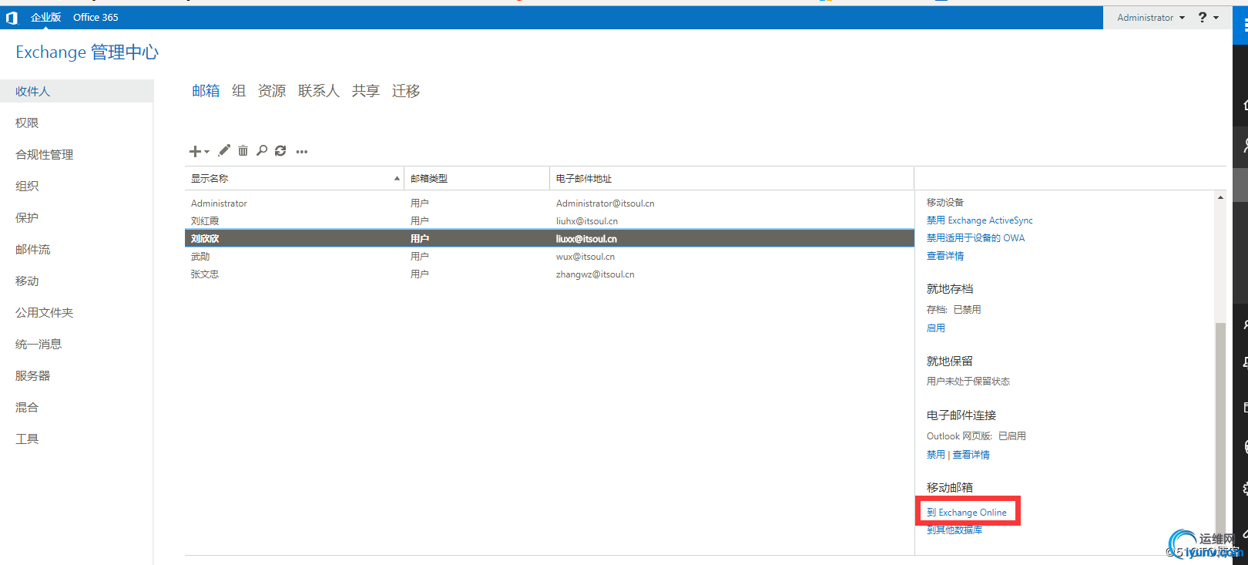Image resolution: width=1248 pixels, height=565 pixels.
Task: Select the 迁移 tab
Action: 406,91
